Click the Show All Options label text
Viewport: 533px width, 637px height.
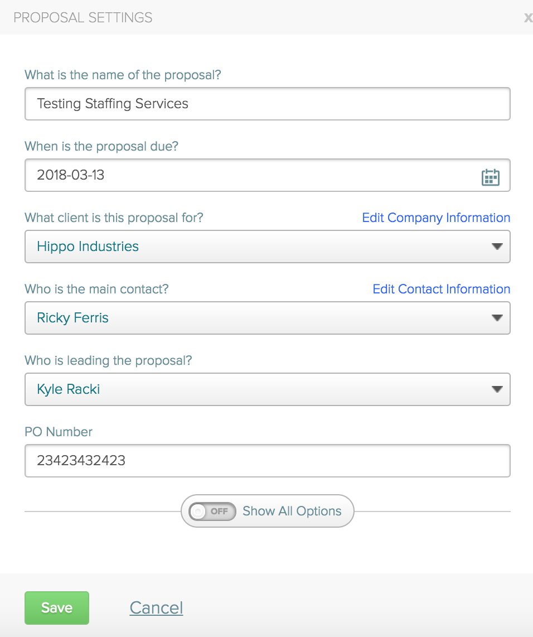pos(292,511)
